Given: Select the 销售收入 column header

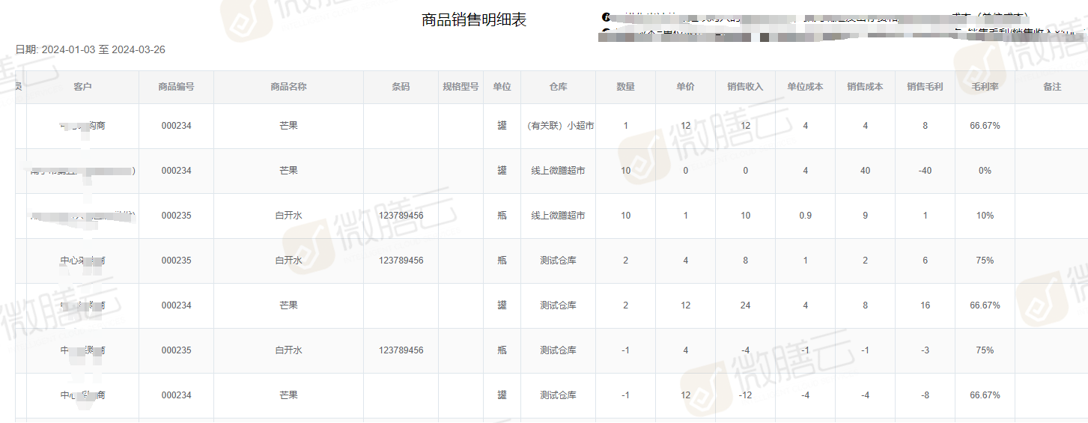Looking at the screenshot, I should point(745,87).
